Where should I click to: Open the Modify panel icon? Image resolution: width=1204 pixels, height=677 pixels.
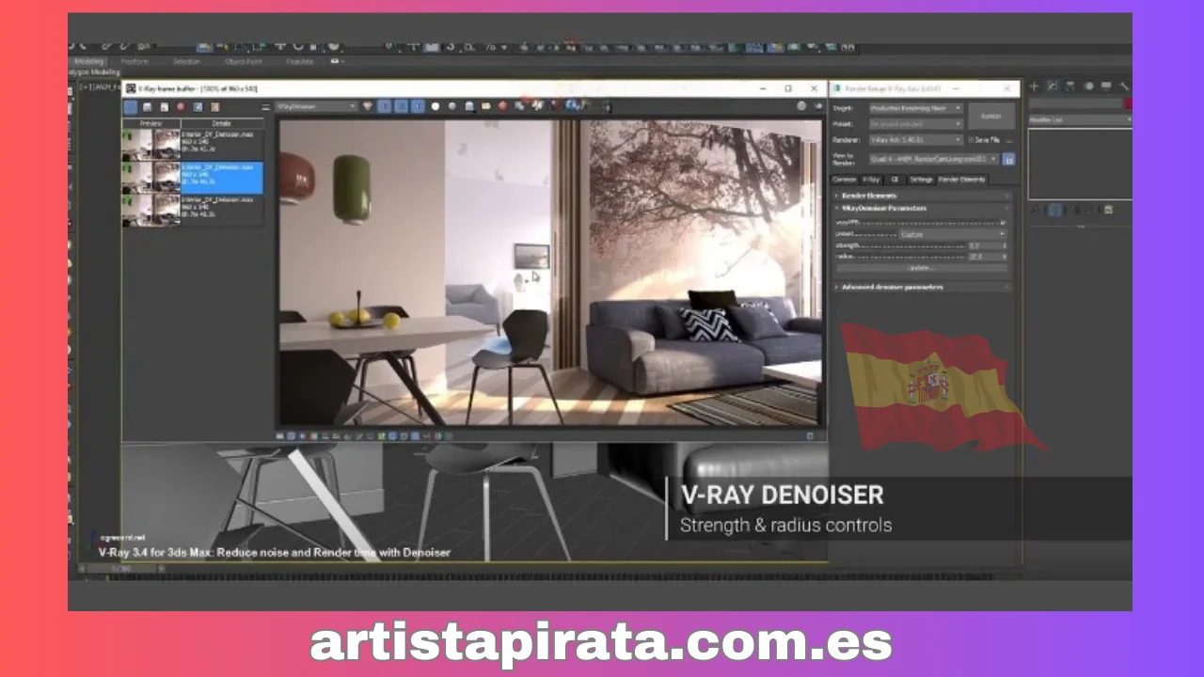click(x=1053, y=87)
